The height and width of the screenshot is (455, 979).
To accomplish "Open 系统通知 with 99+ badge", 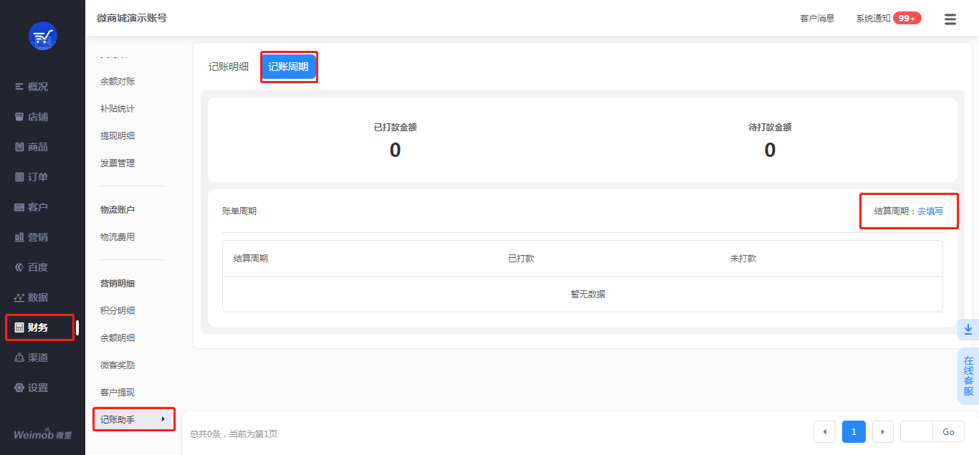I will click(x=889, y=19).
